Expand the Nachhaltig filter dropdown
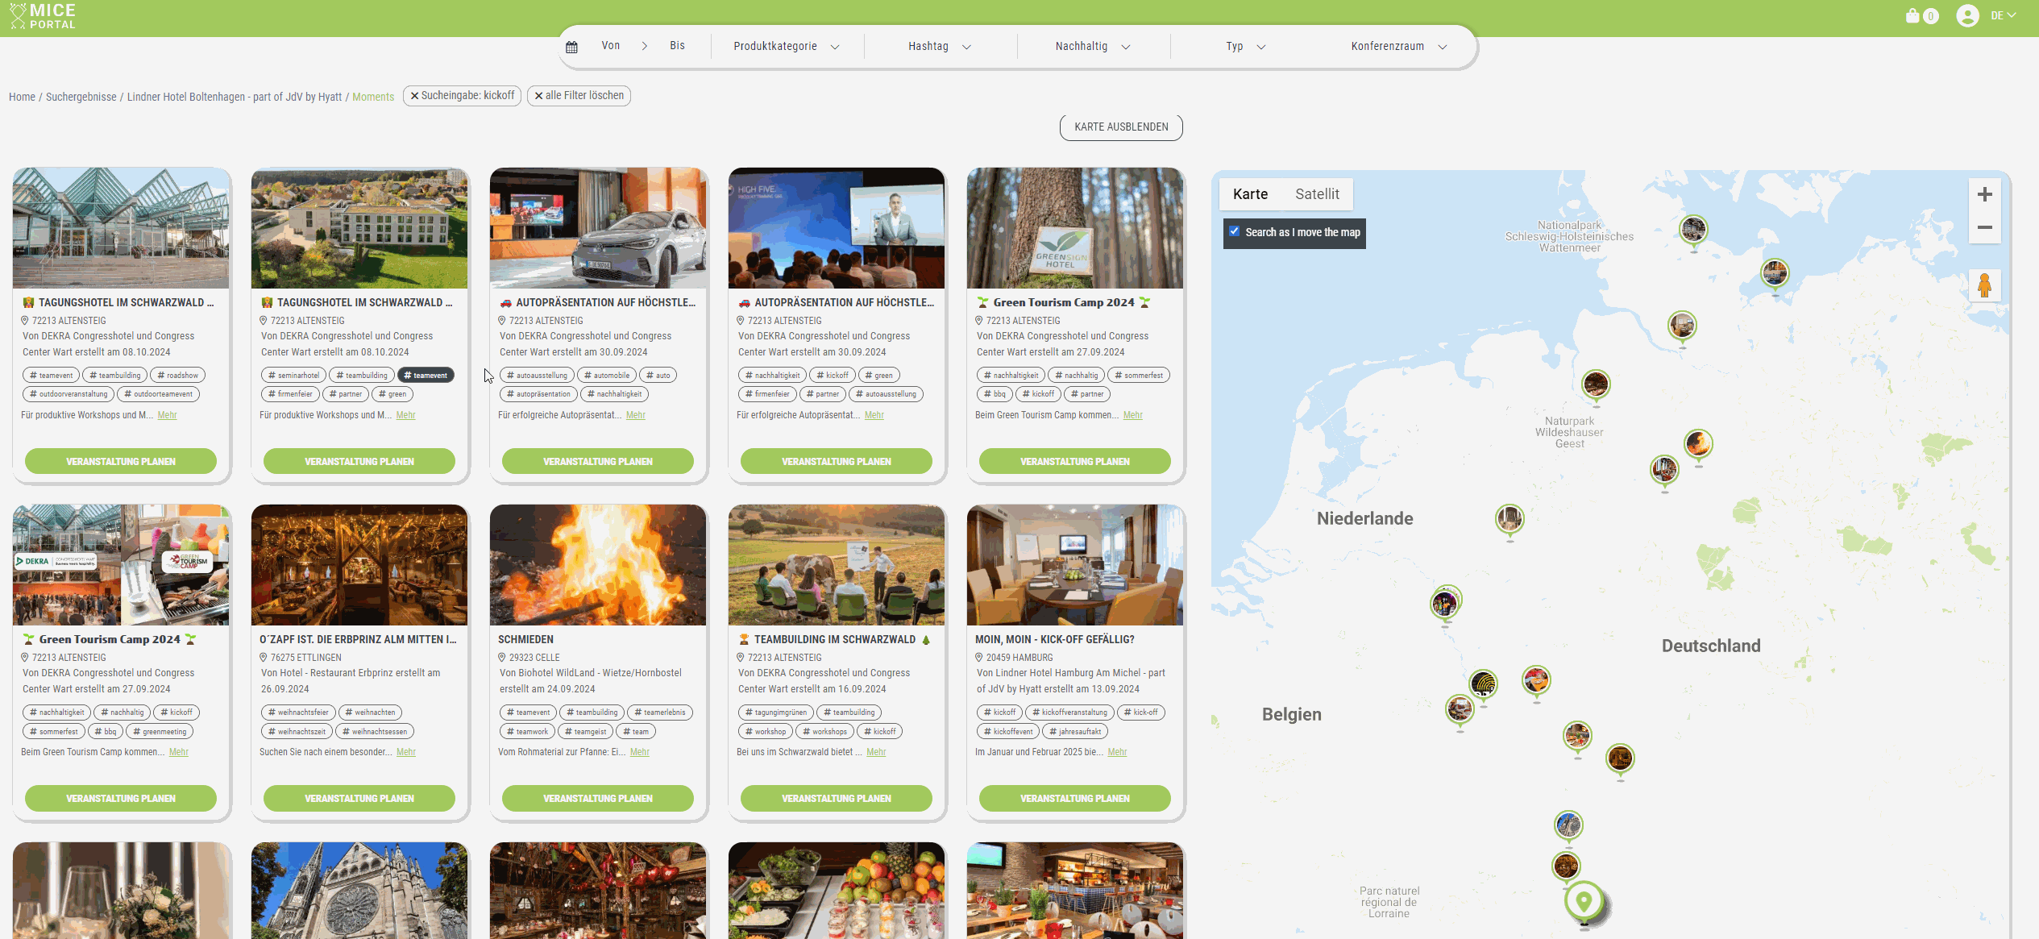Image resolution: width=2039 pixels, height=939 pixels. point(1092,47)
